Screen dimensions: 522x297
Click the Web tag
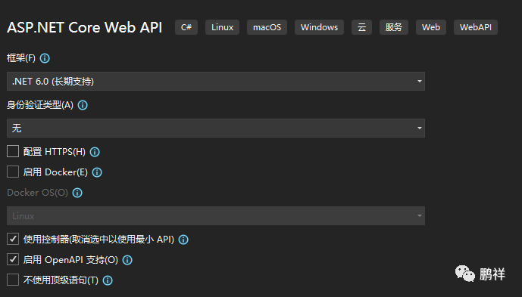(431, 27)
